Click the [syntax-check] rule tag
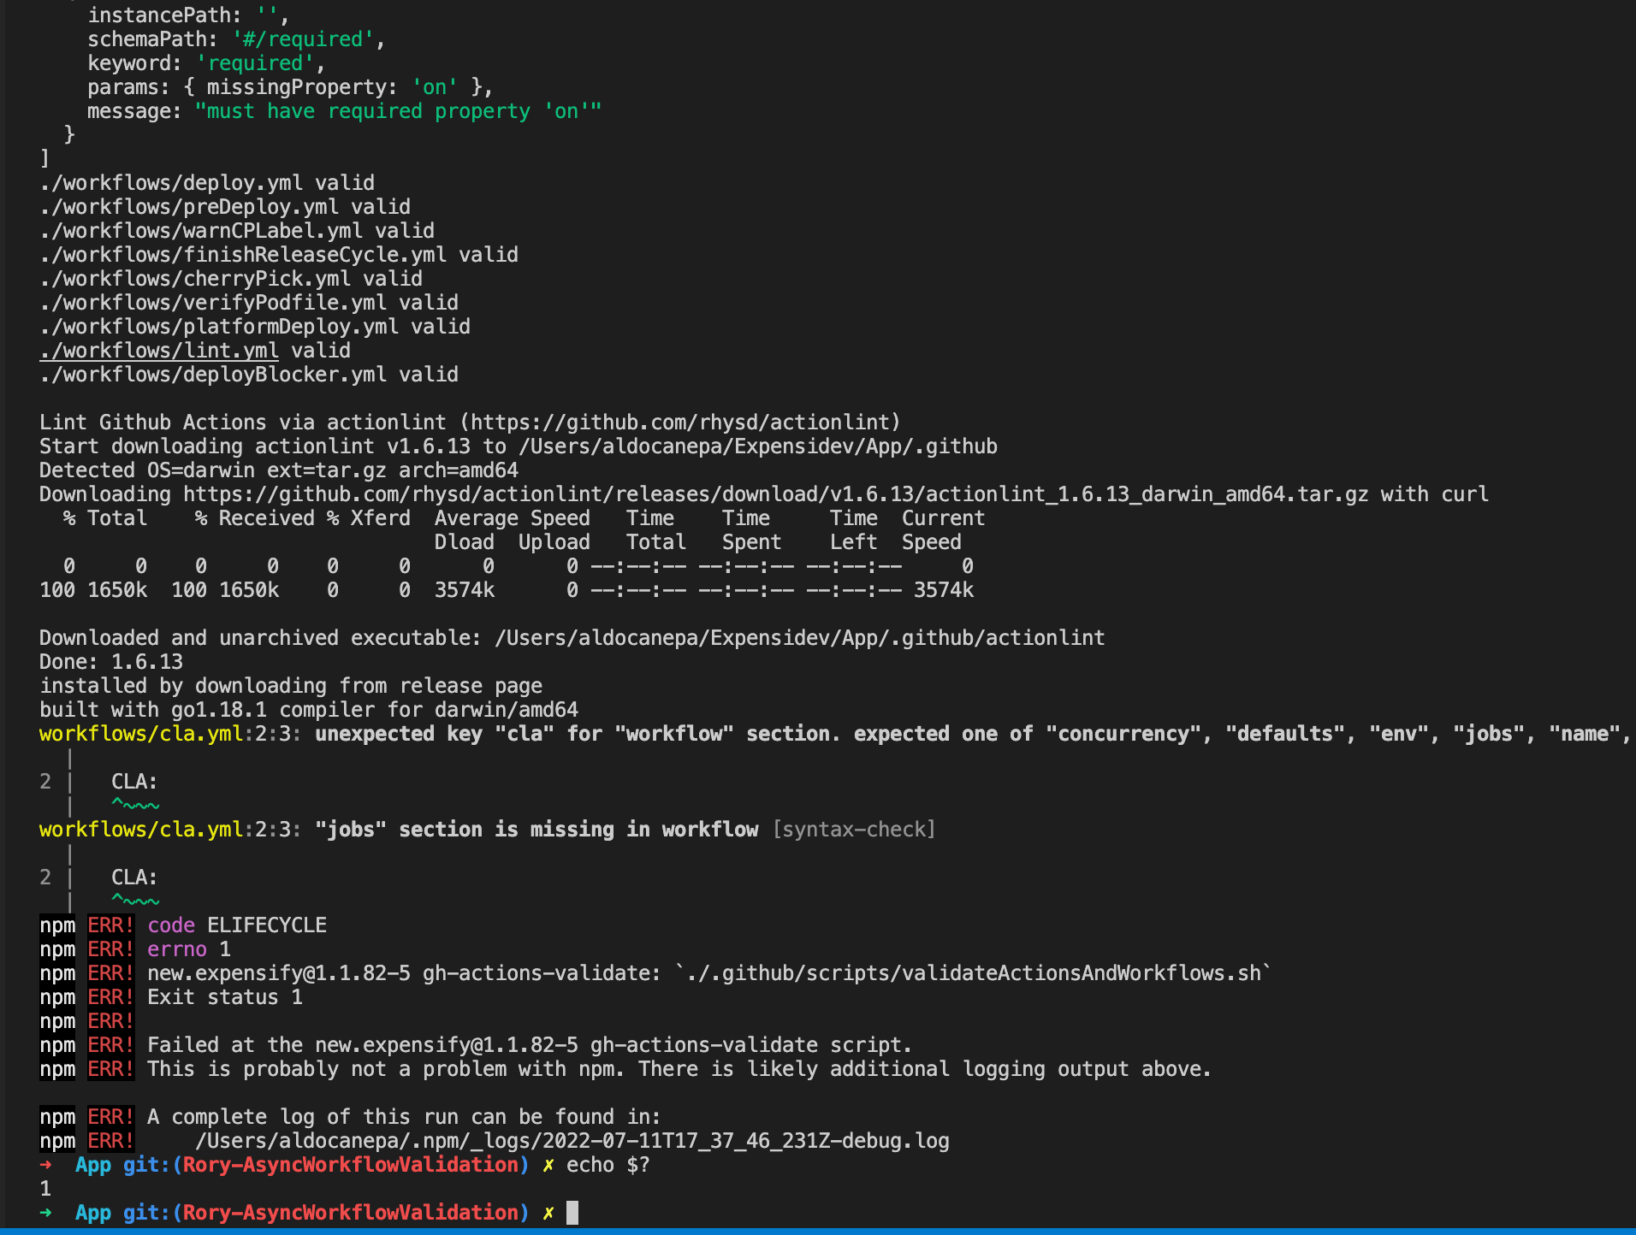The width and height of the screenshot is (1636, 1235). (854, 830)
